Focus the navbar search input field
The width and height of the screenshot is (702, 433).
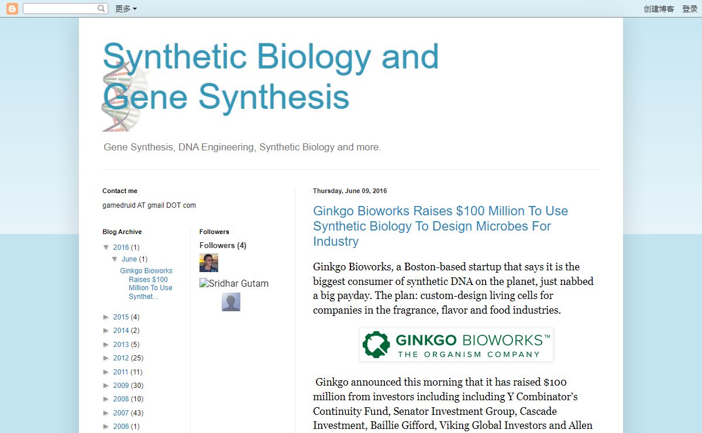click(x=60, y=9)
